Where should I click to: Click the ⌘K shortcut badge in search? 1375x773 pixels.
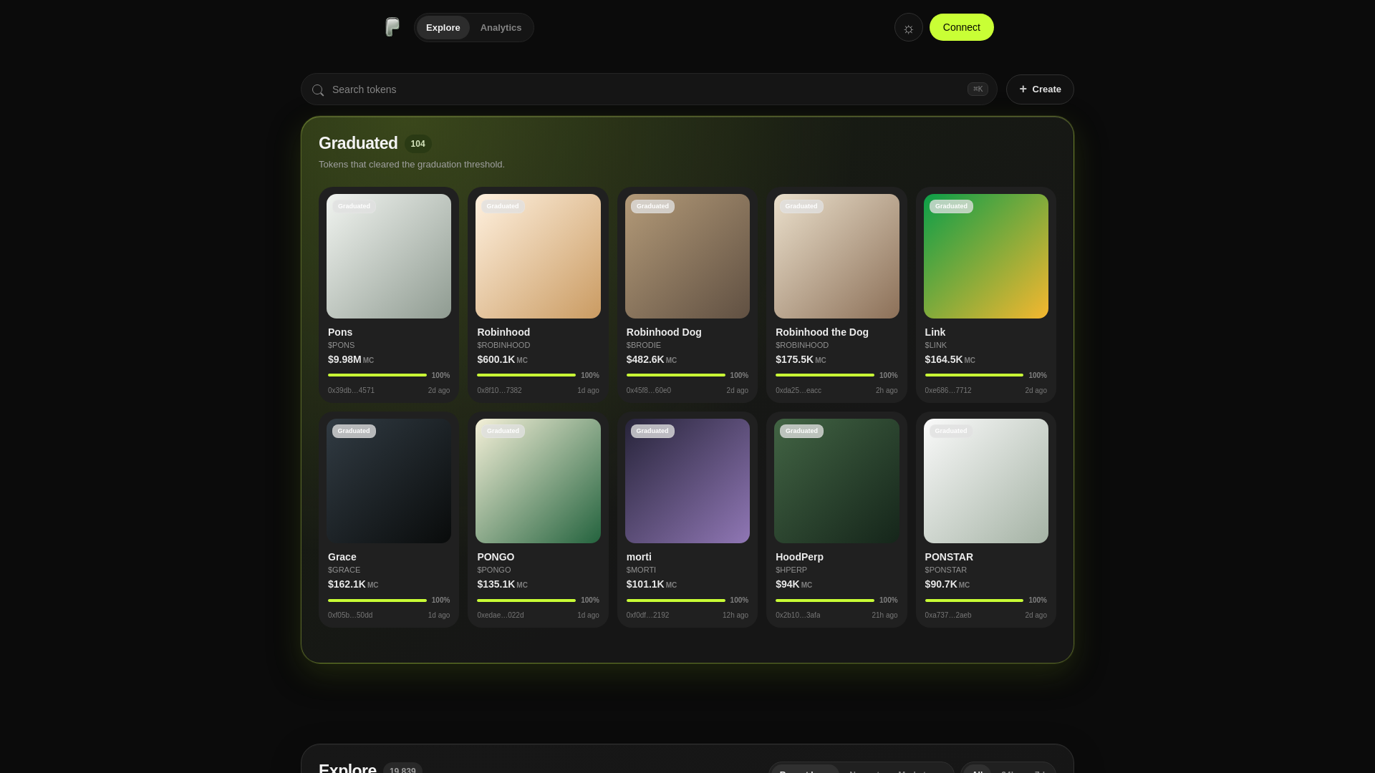coord(978,89)
